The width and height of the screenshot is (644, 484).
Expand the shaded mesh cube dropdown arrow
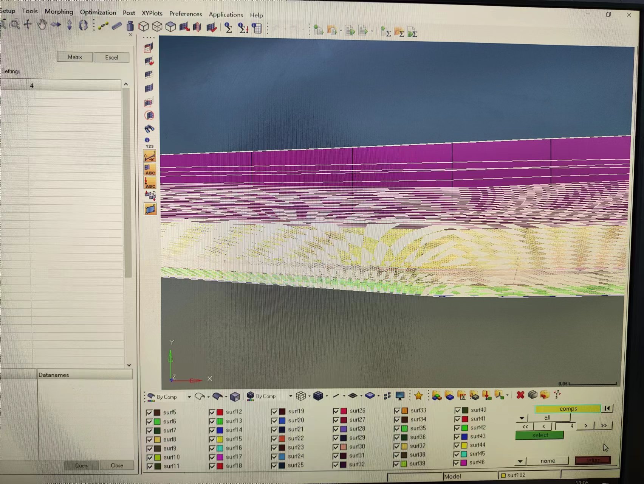(327, 396)
